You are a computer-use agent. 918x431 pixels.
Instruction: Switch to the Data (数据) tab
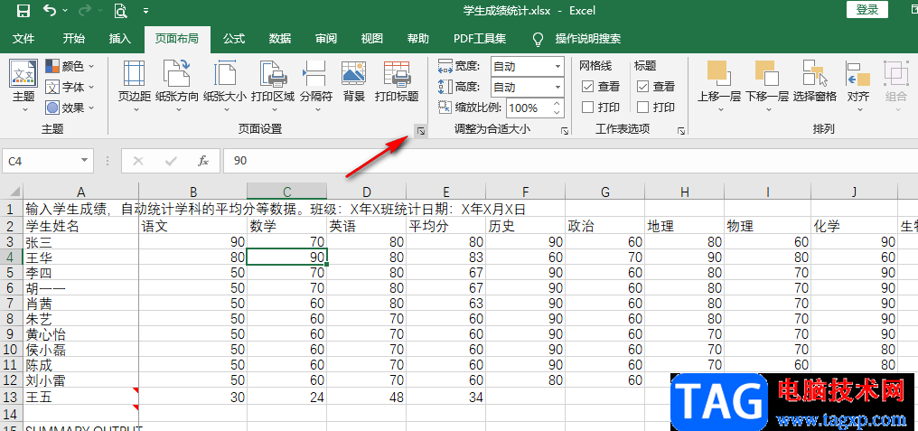[x=280, y=39]
